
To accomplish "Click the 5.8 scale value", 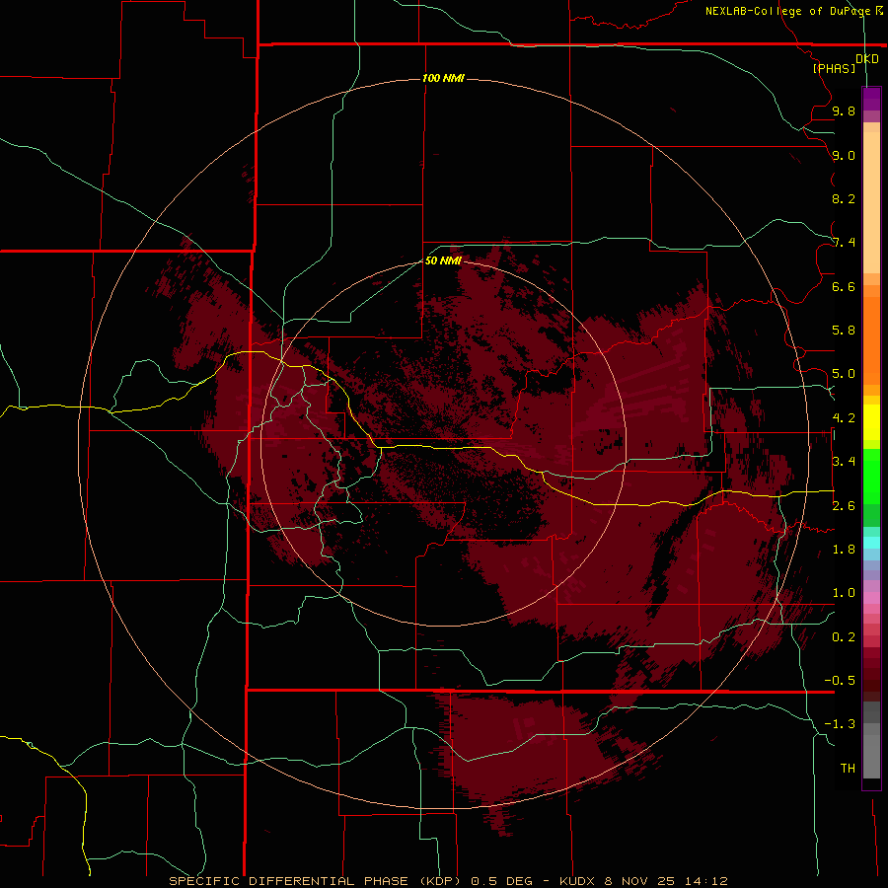I will tap(844, 331).
